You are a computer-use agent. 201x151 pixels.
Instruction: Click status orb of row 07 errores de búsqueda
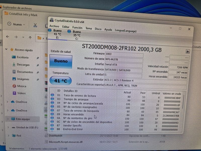52,110
